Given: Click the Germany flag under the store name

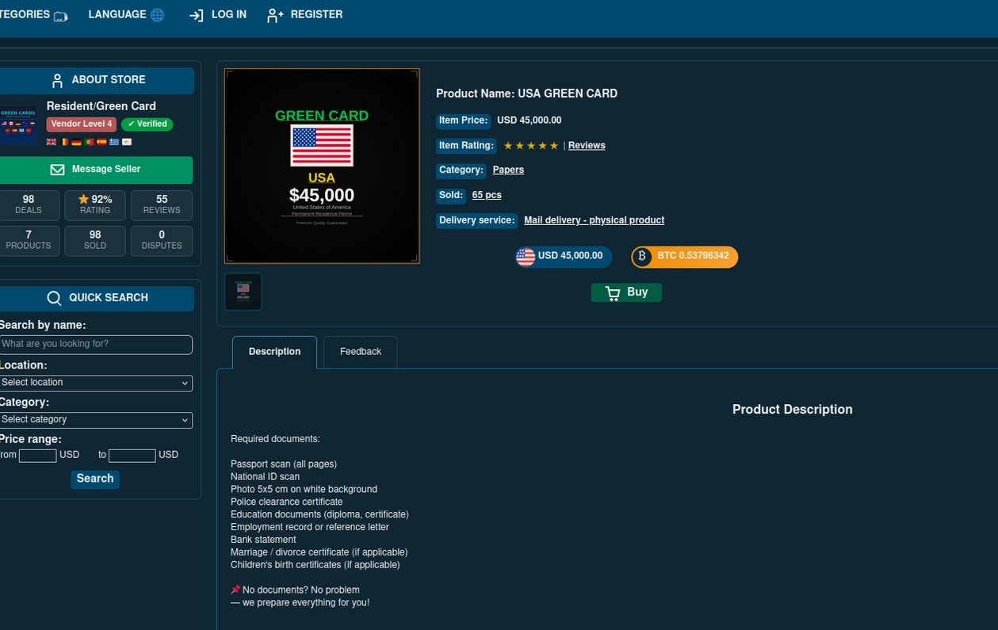Looking at the screenshot, I should (76, 142).
